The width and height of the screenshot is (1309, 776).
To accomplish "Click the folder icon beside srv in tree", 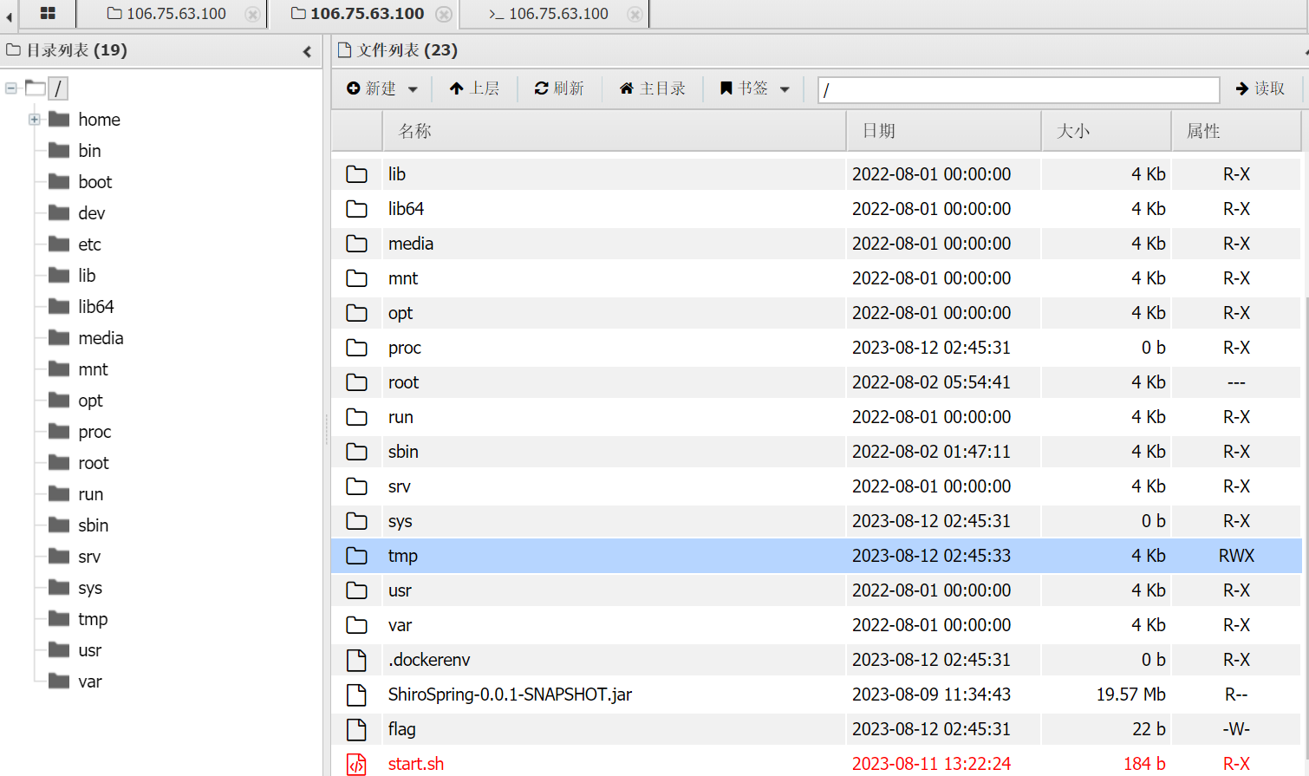I will click(59, 556).
